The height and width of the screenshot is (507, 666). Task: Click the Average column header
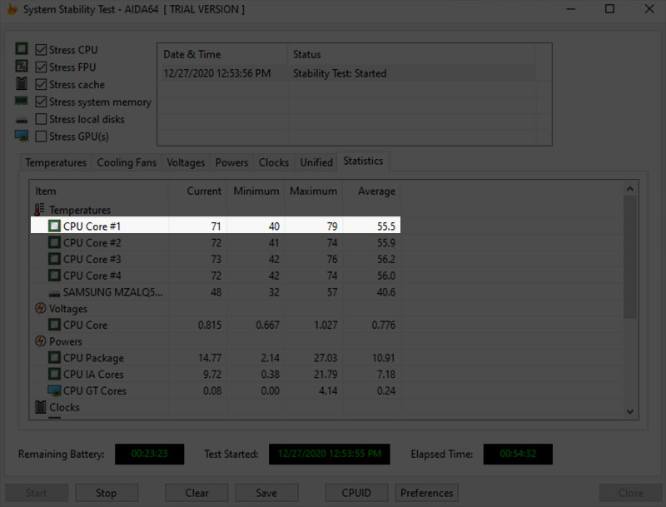[x=371, y=191]
